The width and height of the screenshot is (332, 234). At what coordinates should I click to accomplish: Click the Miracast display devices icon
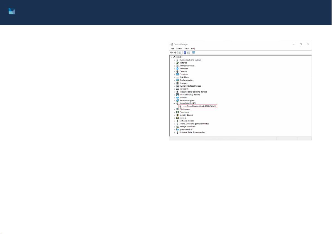pos(177,95)
